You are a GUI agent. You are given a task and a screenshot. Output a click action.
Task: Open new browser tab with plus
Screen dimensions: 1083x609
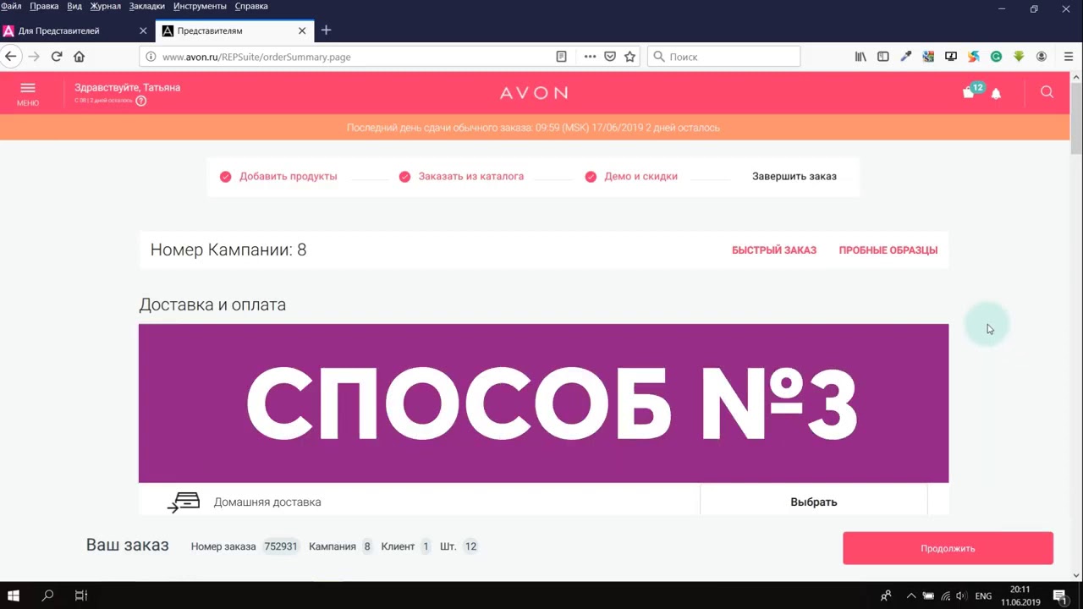(x=326, y=30)
